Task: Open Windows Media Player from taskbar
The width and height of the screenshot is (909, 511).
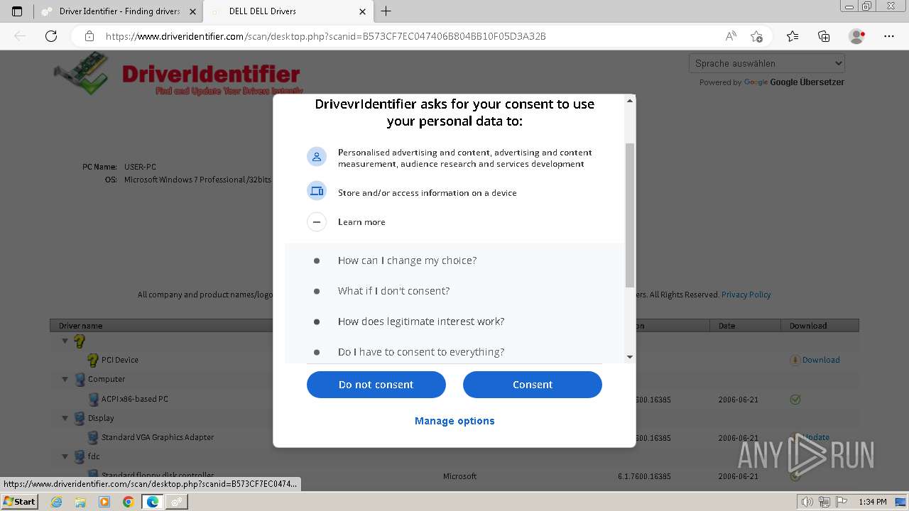Action: tap(104, 502)
